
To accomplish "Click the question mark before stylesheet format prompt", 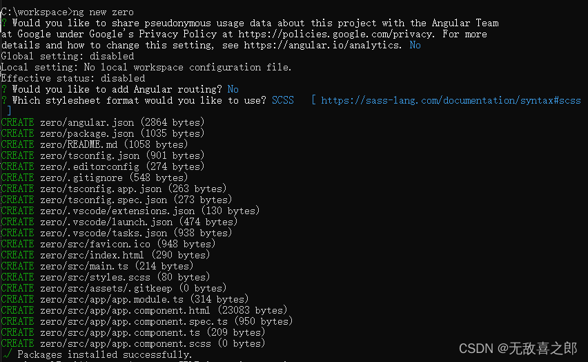I will point(4,100).
